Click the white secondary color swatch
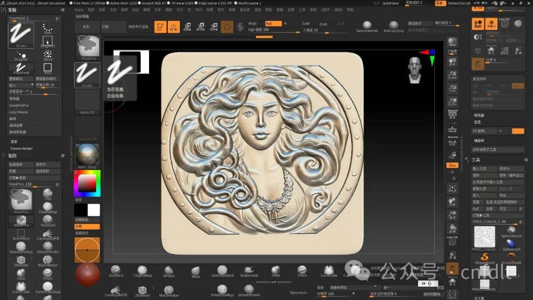533x300 pixels. (x=93, y=210)
